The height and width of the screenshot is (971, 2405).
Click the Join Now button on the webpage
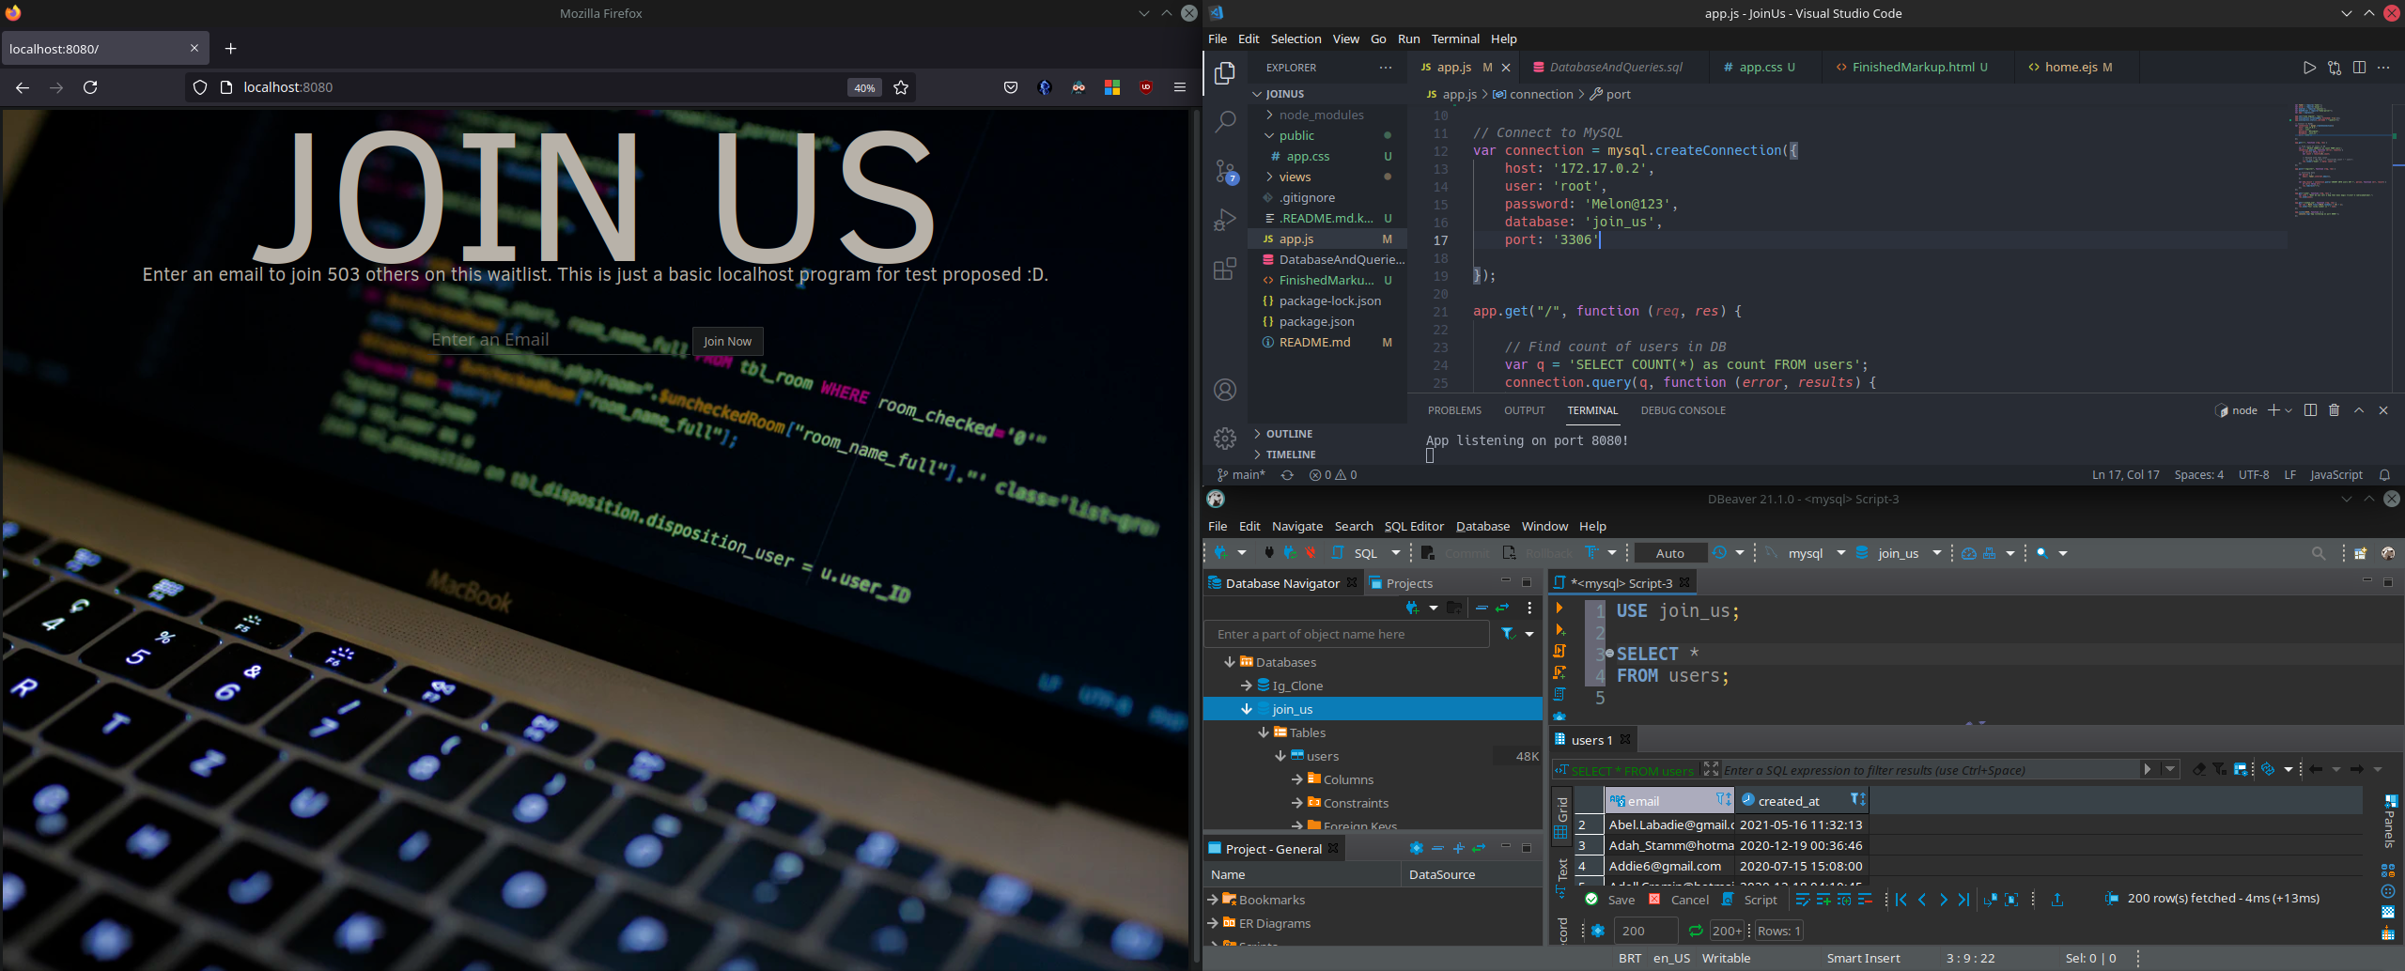[x=727, y=341]
